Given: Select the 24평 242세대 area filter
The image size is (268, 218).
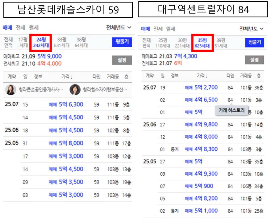Looking at the screenshot, I should pos(41,42).
